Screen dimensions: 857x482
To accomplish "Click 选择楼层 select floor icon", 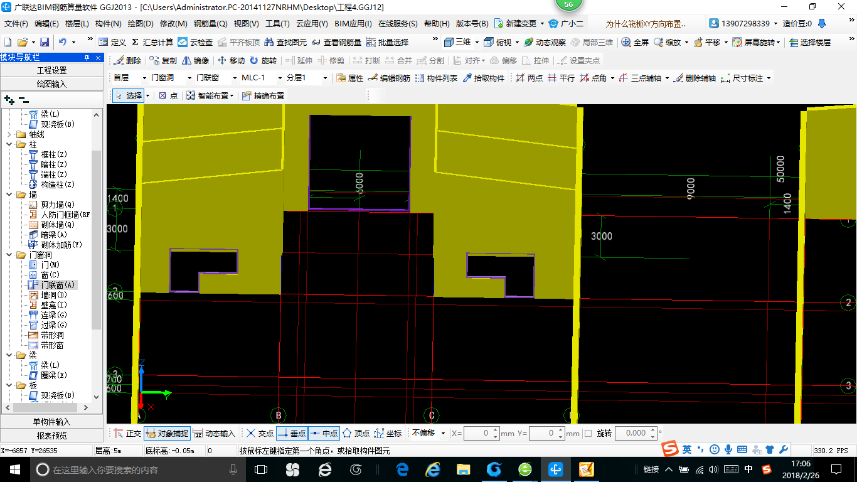I will click(x=810, y=42).
